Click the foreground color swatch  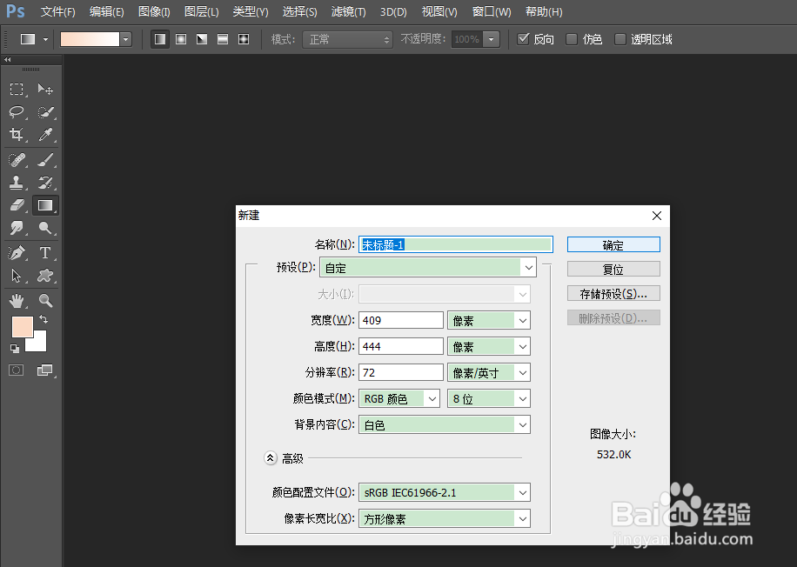[23, 326]
